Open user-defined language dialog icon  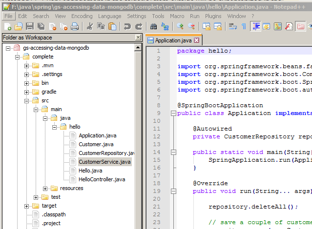[x=267, y=26]
